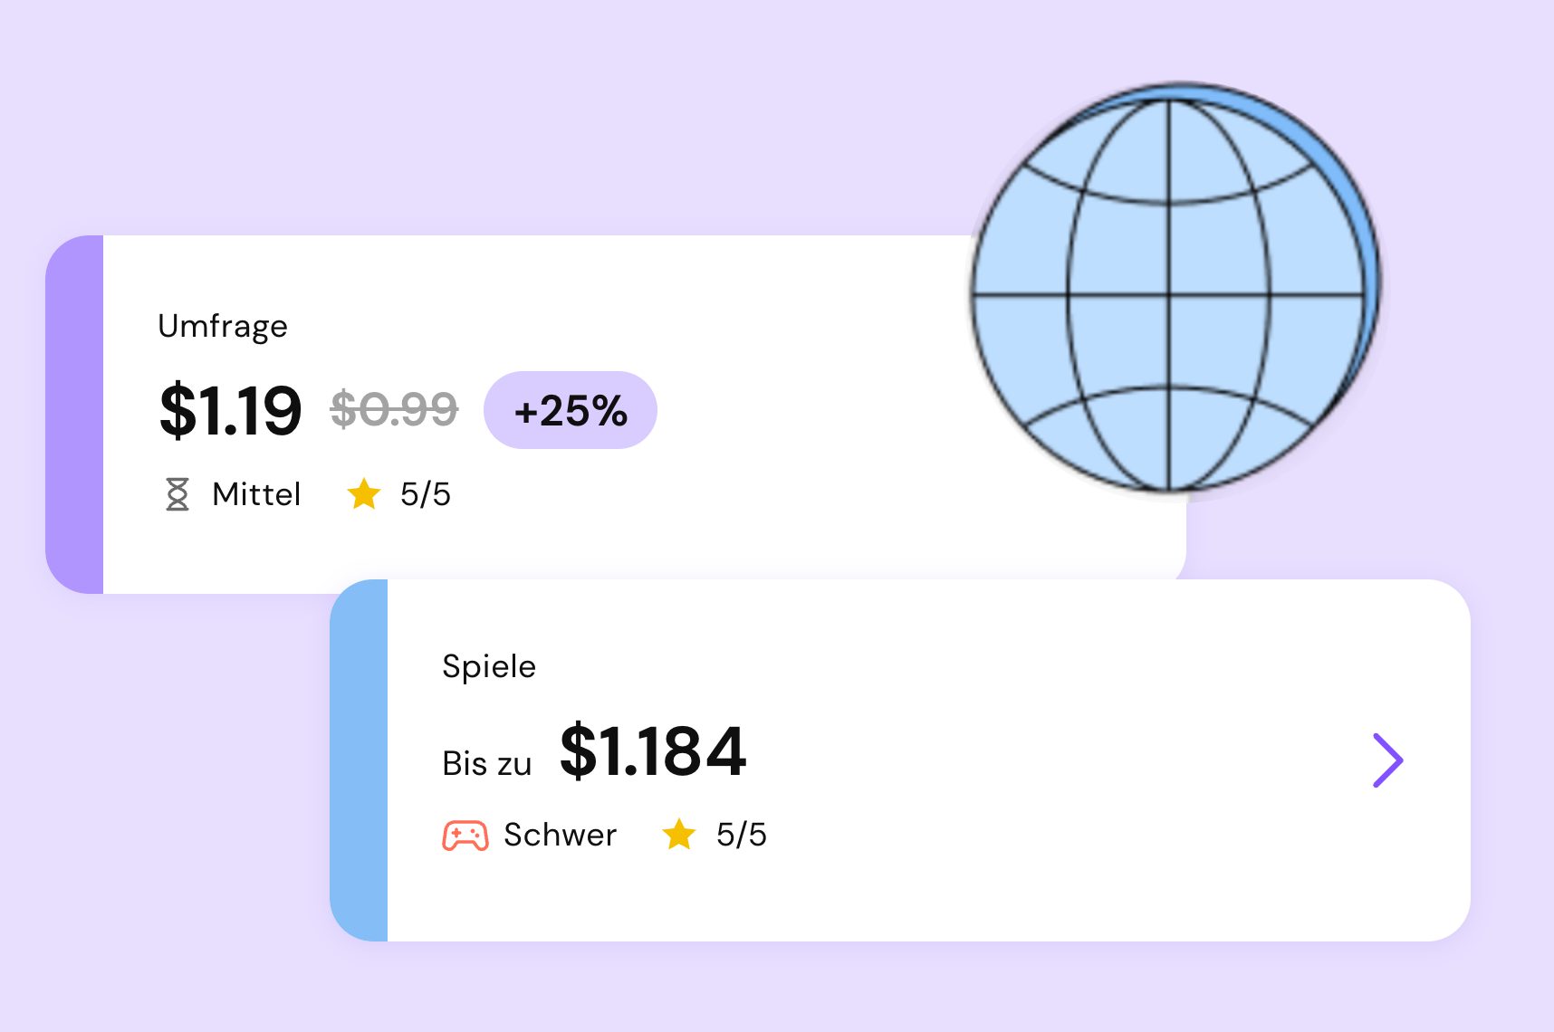Image resolution: width=1554 pixels, height=1032 pixels.
Task: Click the yellow star in Umfrage card
Action: [x=364, y=493]
